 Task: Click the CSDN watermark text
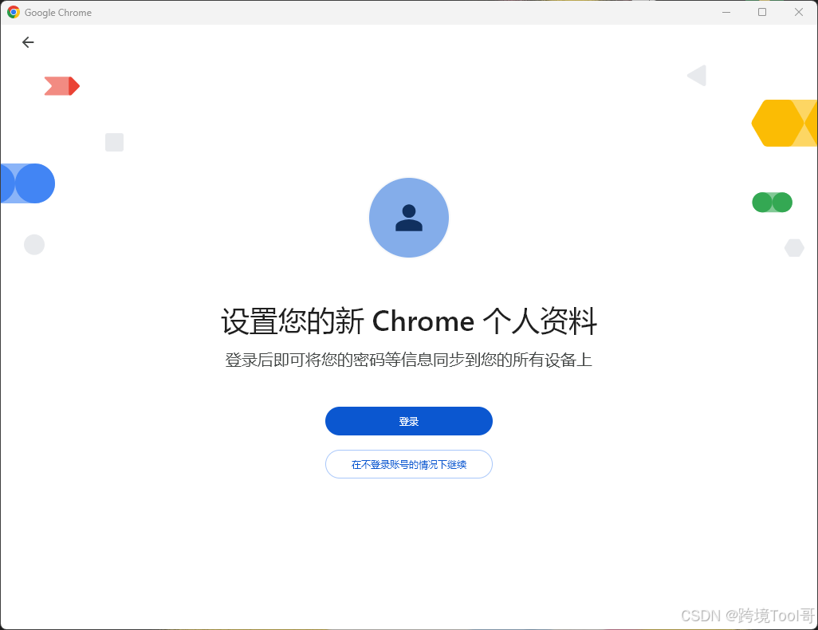[748, 616]
